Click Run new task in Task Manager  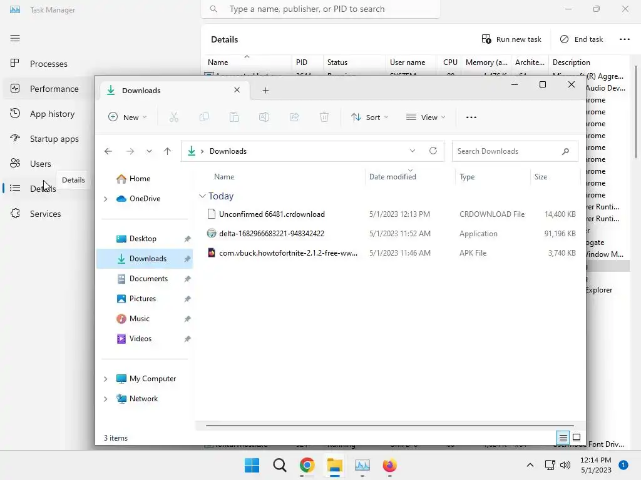click(x=511, y=39)
